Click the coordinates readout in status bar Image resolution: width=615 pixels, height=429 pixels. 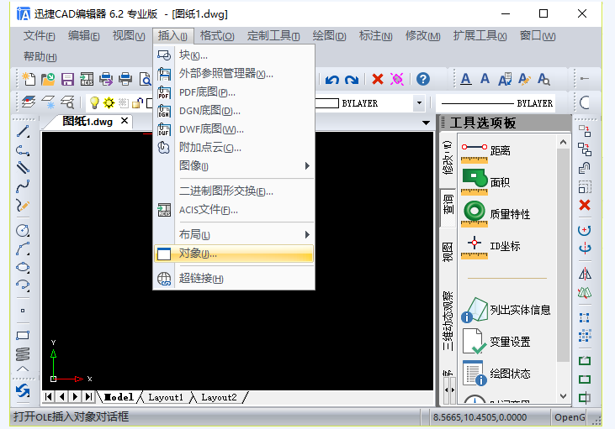coord(480,417)
